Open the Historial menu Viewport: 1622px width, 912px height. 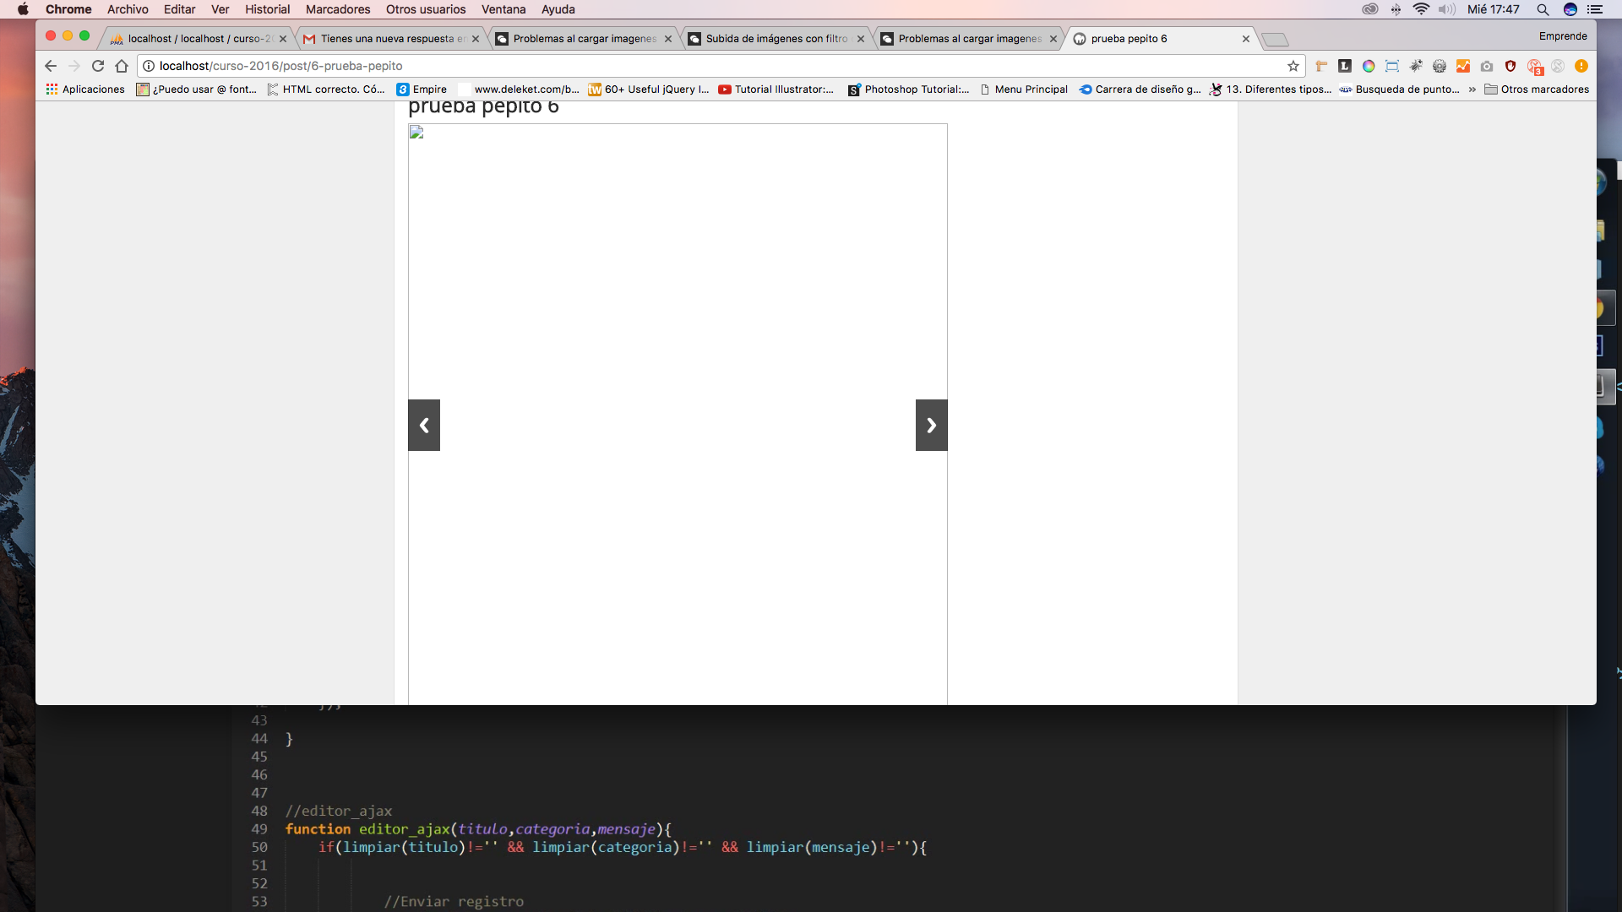267,9
